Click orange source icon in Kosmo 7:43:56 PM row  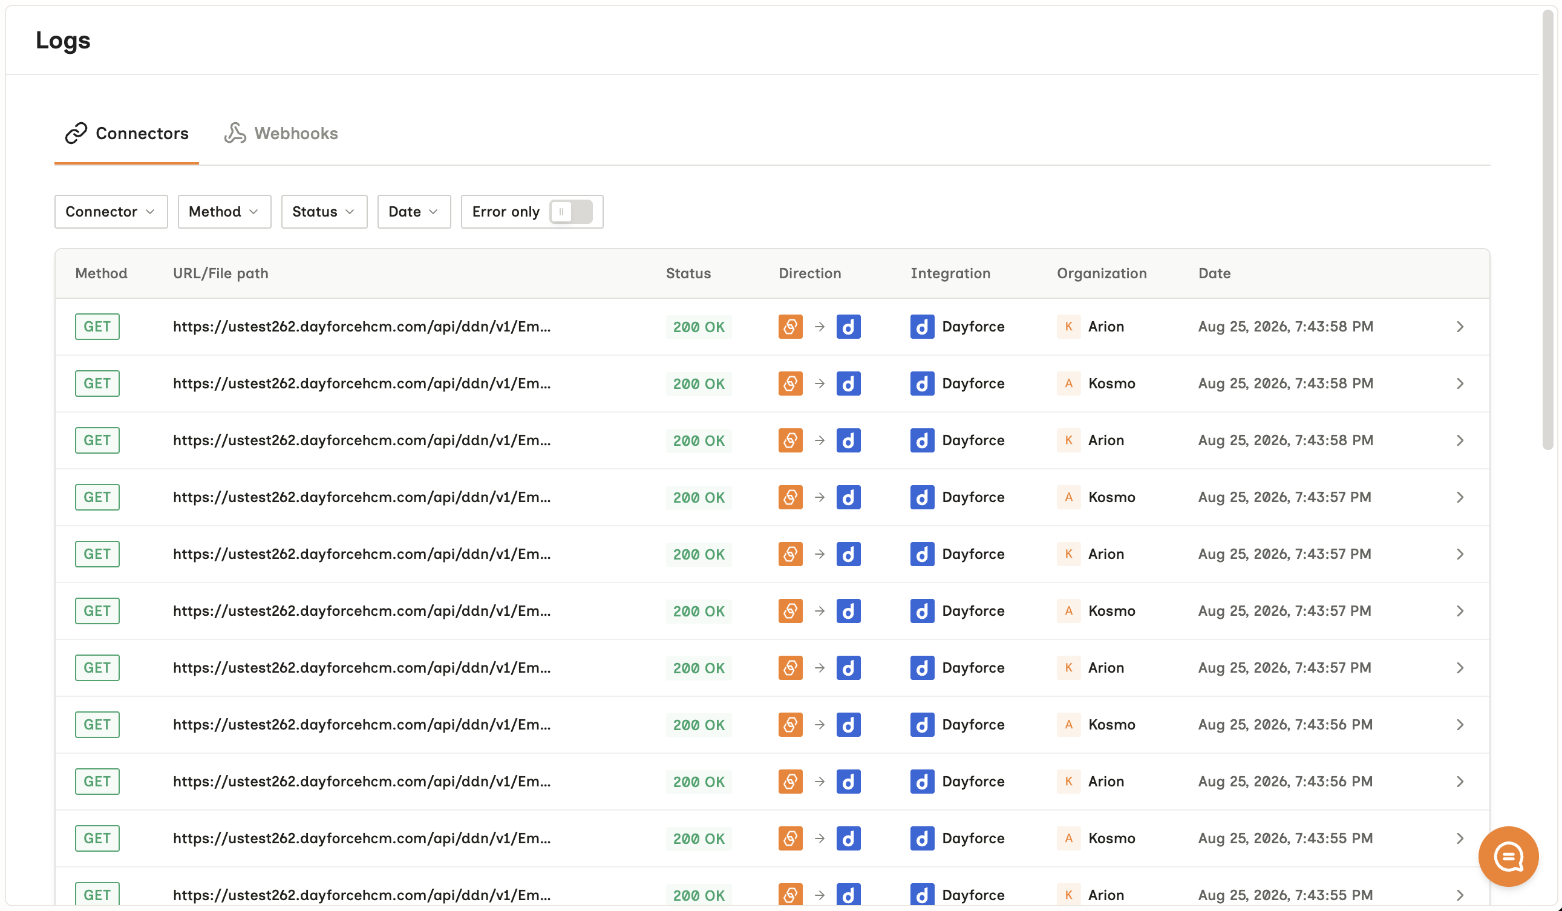point(790,725)
